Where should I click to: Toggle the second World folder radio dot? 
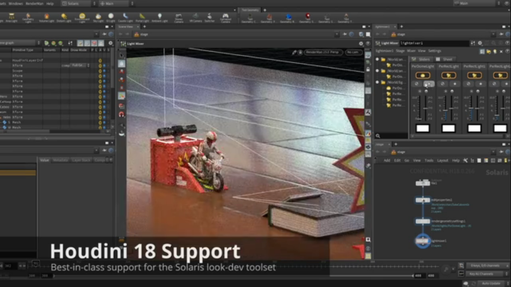377,71
